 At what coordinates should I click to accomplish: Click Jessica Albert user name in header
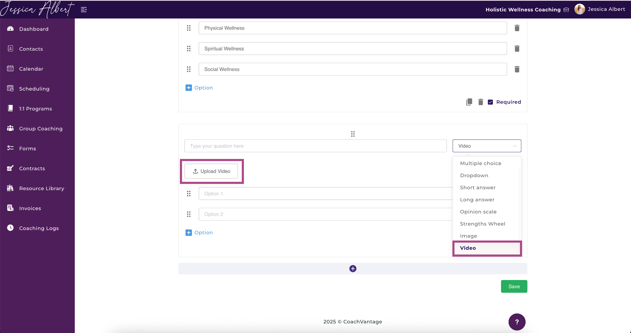(606, 9)
